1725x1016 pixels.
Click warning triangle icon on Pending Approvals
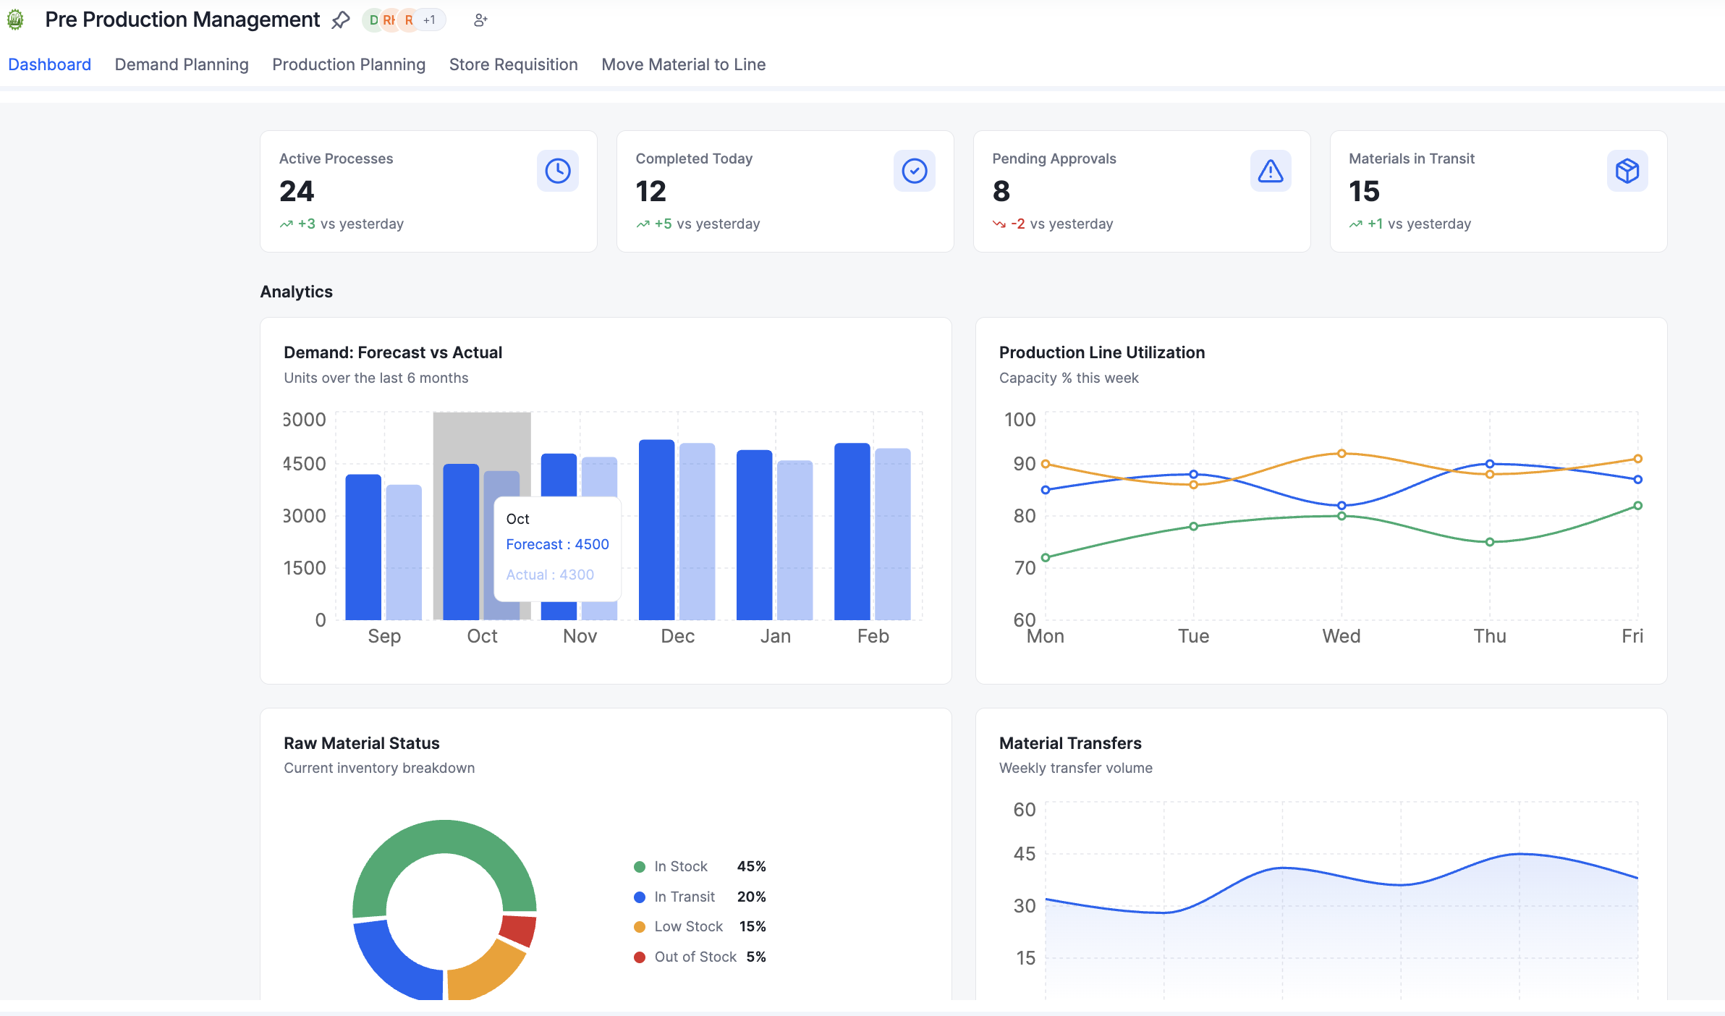pos(1270,172)
